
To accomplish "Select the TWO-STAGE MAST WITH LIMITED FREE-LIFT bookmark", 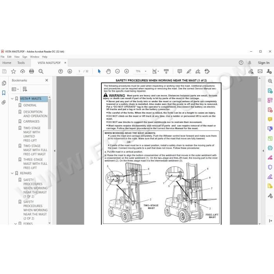I will [32, 134].
